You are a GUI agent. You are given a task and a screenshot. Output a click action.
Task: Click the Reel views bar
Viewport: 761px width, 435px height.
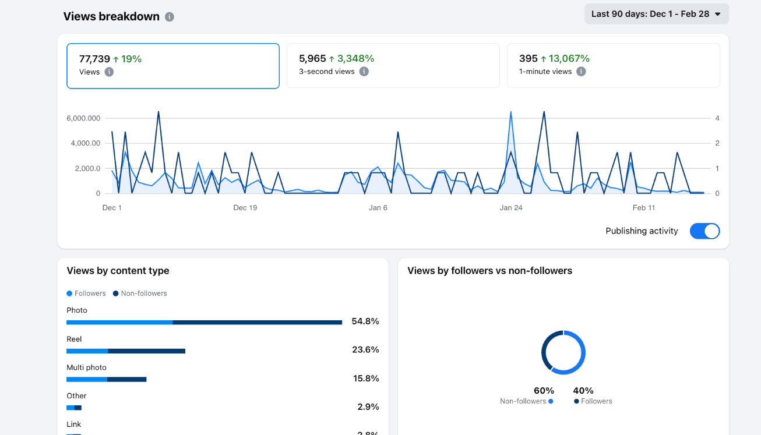tap(126, 351)
